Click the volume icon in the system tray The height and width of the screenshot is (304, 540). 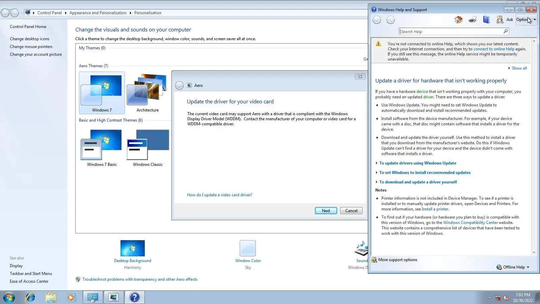(x=506, y=298)
